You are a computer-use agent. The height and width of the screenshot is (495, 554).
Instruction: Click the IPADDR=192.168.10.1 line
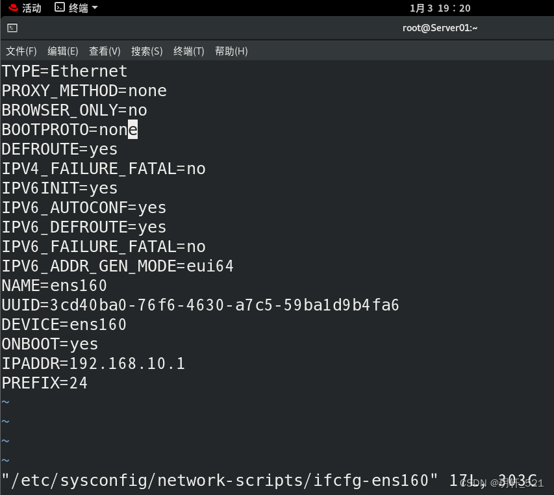(x=93, y=364)
